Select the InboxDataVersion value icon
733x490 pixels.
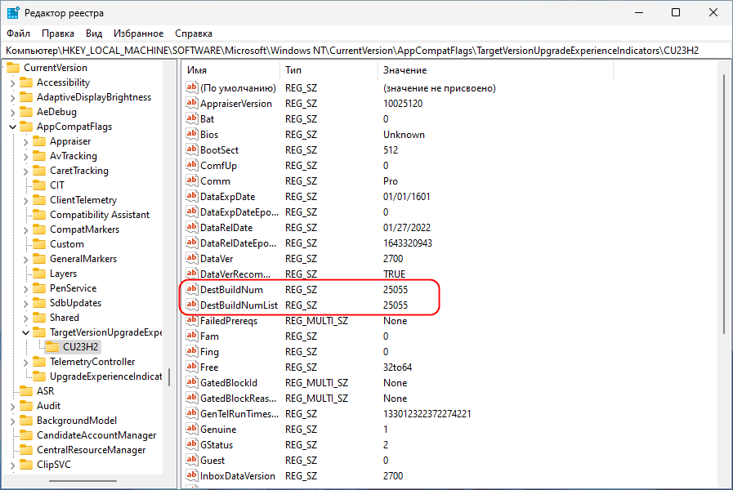click(192, 475)
